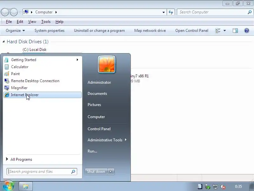Open the Run... dialog

92,151
